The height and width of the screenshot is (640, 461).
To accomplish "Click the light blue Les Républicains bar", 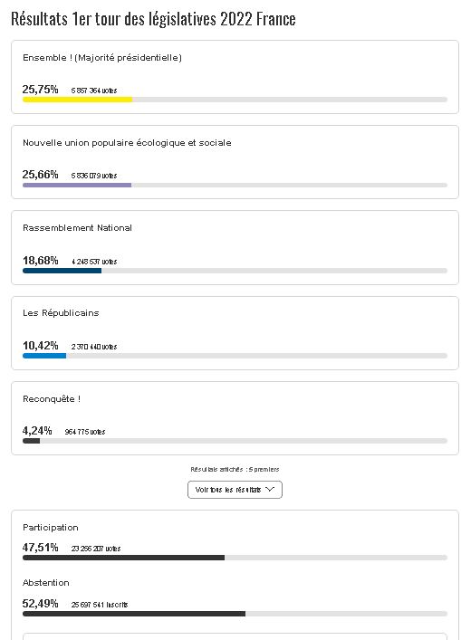I will 44,356.
